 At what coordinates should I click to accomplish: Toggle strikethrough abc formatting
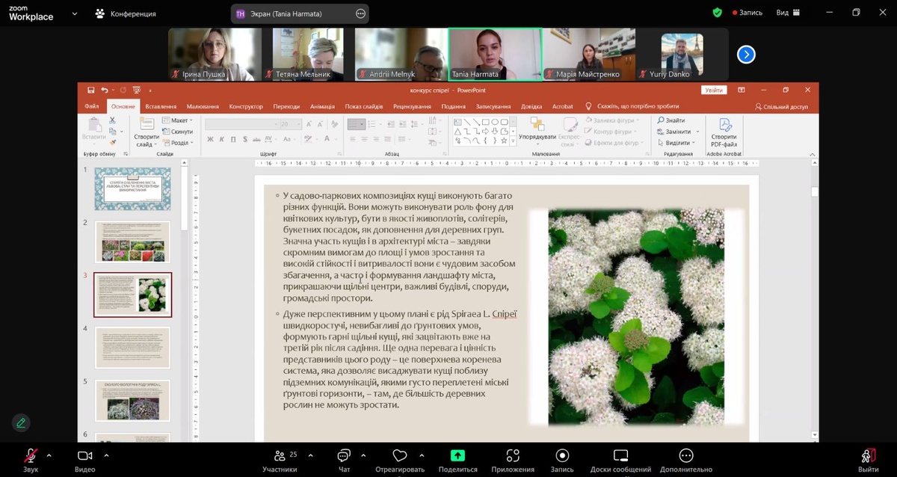click(256, 139)
